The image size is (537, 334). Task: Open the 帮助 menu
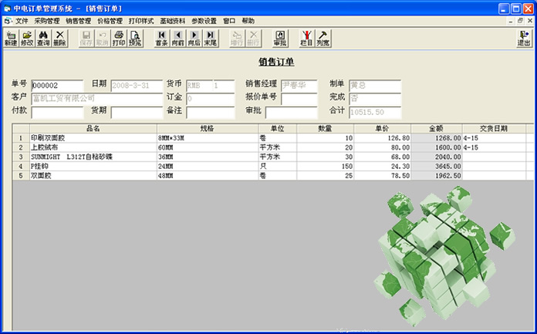point(248,21)
